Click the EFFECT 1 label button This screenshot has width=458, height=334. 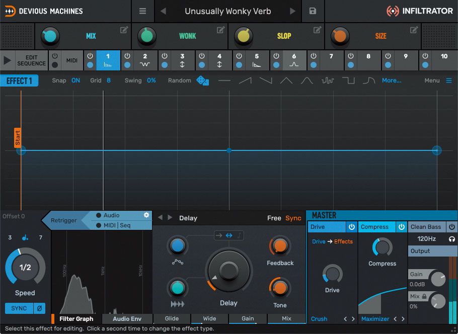[x=19, y=81]
